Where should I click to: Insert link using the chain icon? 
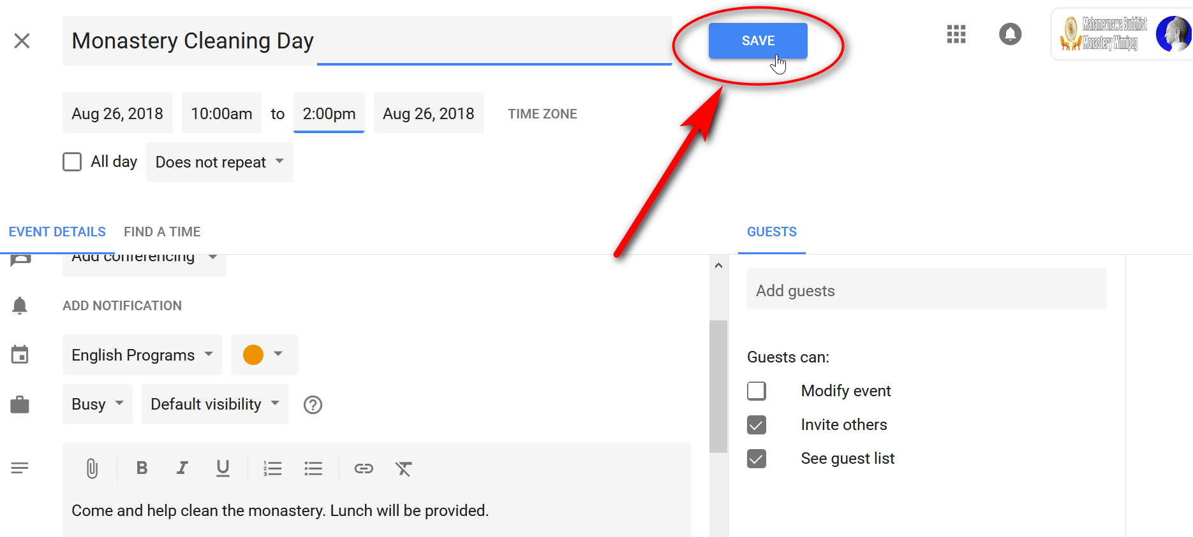click(364, 469)
